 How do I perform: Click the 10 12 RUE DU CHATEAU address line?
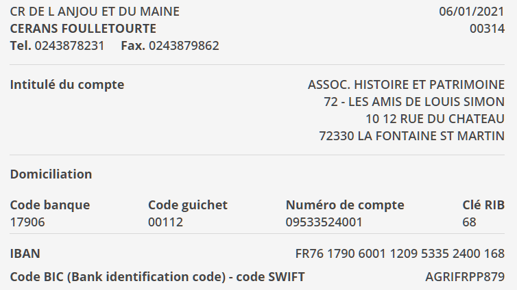click(435, 119)
